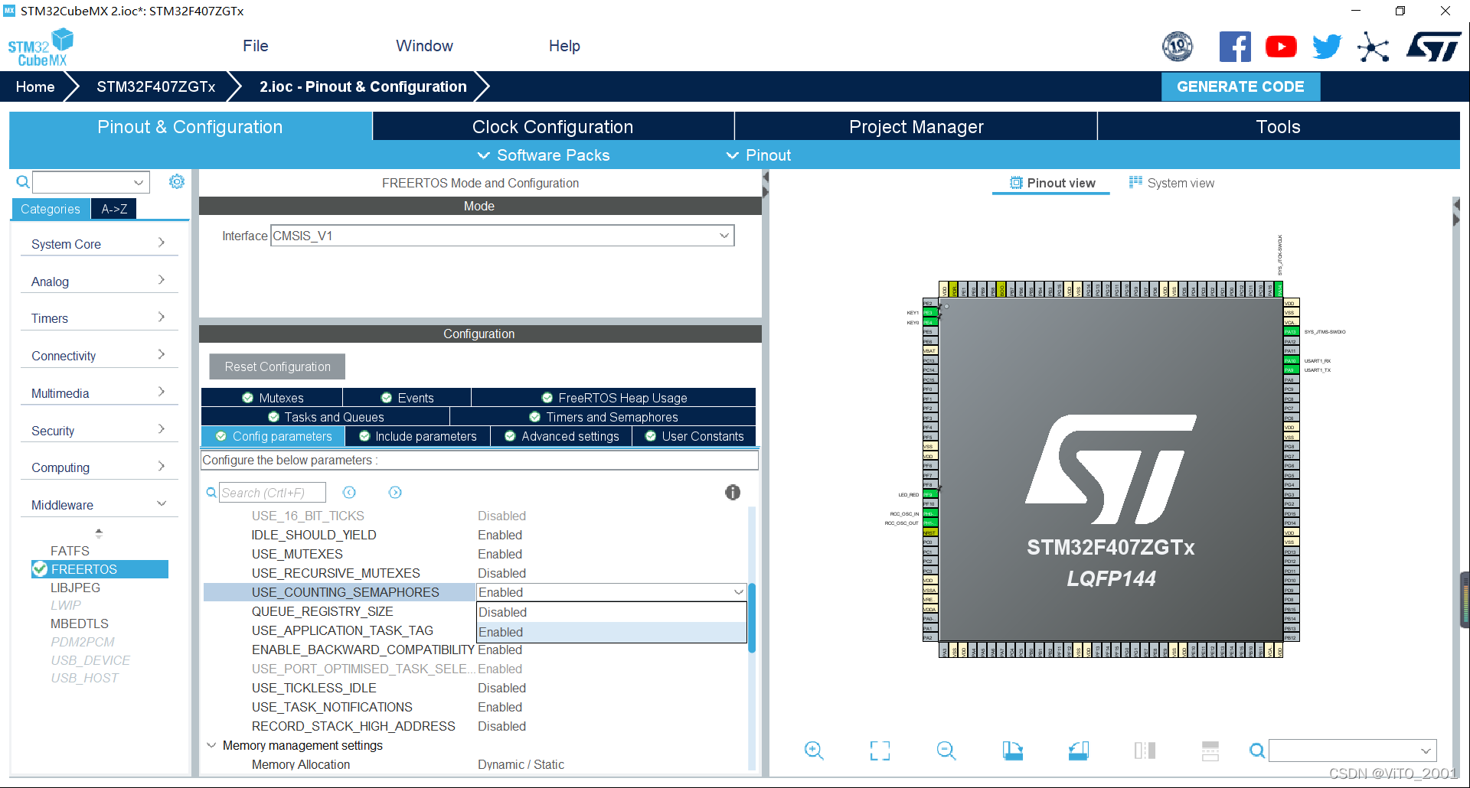
Task: Zoom in on the pinout chip view
Action: click(814, 751)
